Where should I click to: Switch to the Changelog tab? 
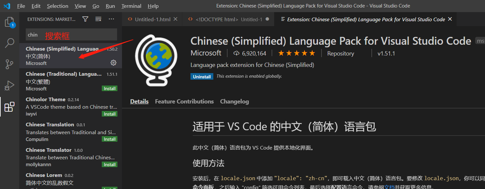click(235, 102)
